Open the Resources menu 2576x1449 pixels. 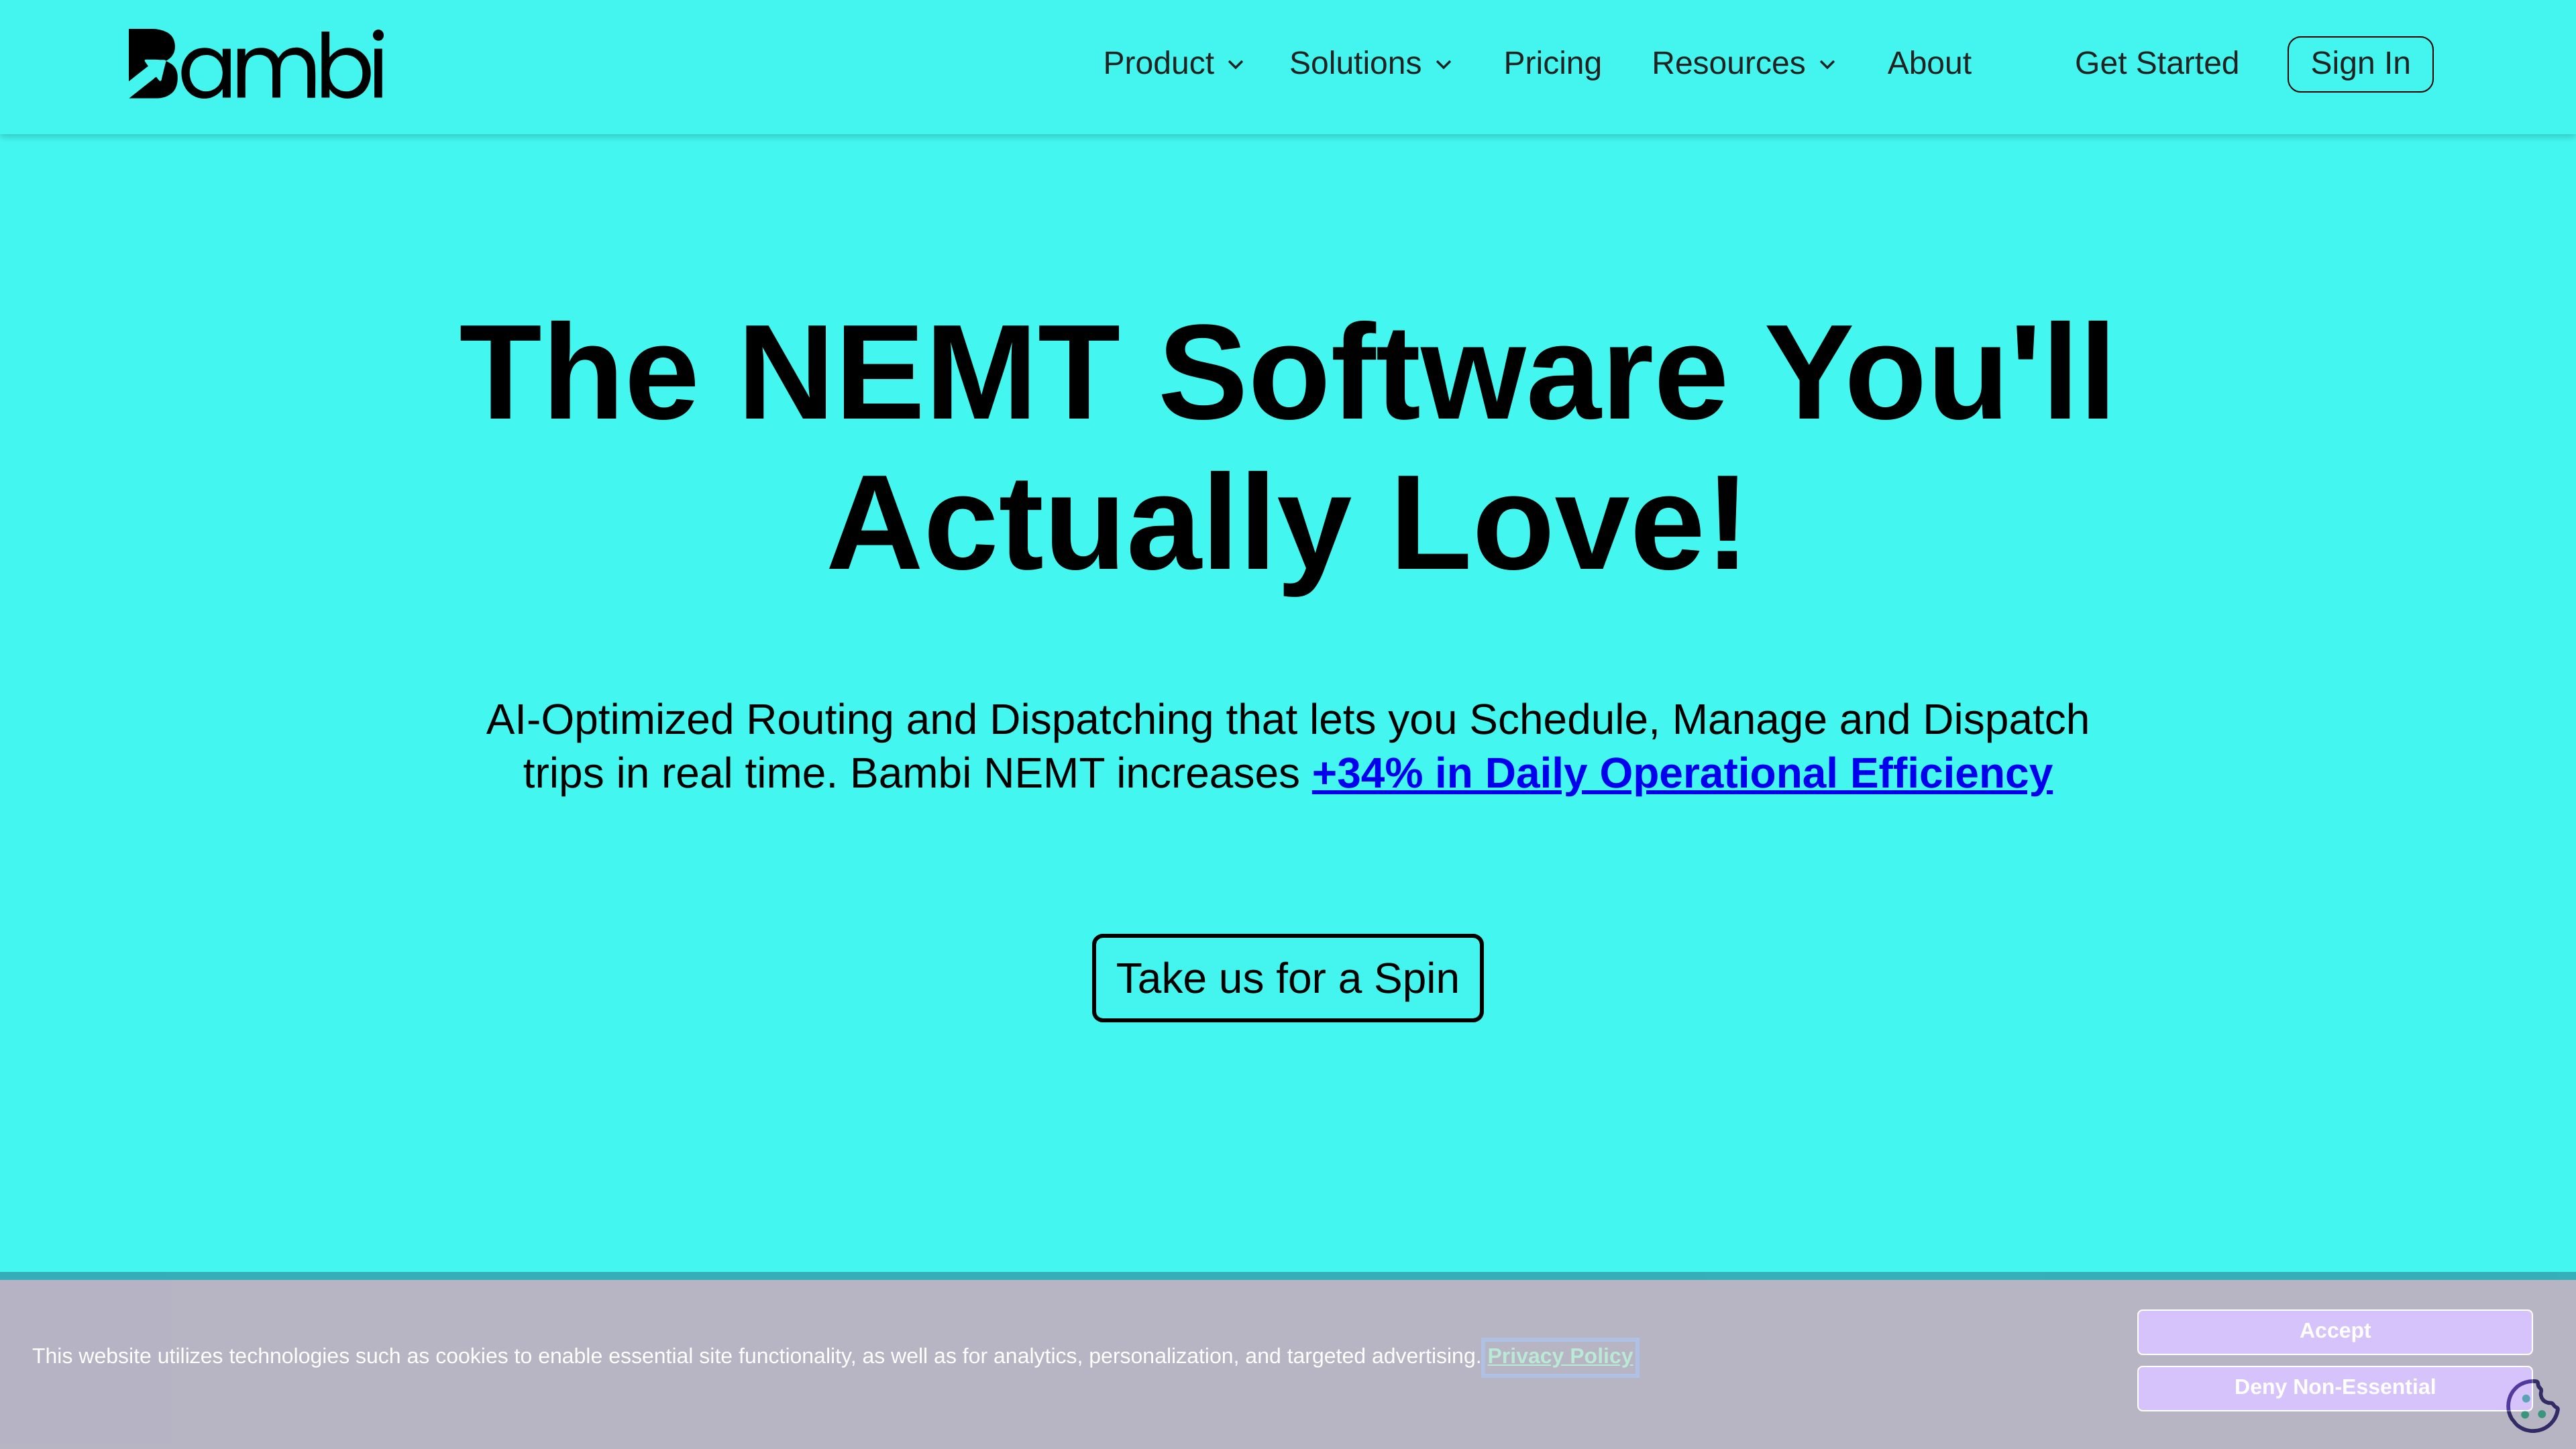(1728, 63)
